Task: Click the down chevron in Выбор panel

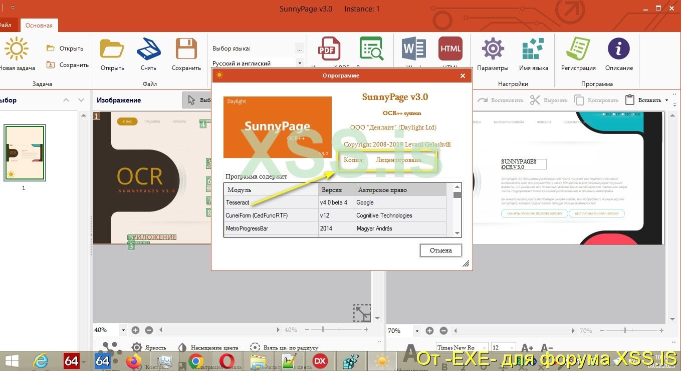Action: click(81, 100)
